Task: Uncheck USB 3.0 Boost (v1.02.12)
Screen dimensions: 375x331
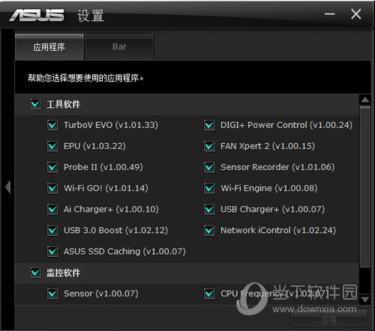Action: (52, 230)
